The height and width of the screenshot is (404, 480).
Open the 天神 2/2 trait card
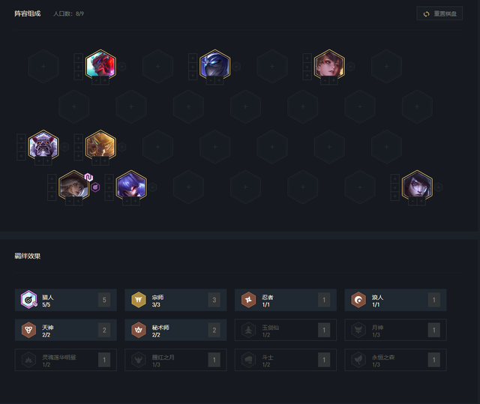66,330
